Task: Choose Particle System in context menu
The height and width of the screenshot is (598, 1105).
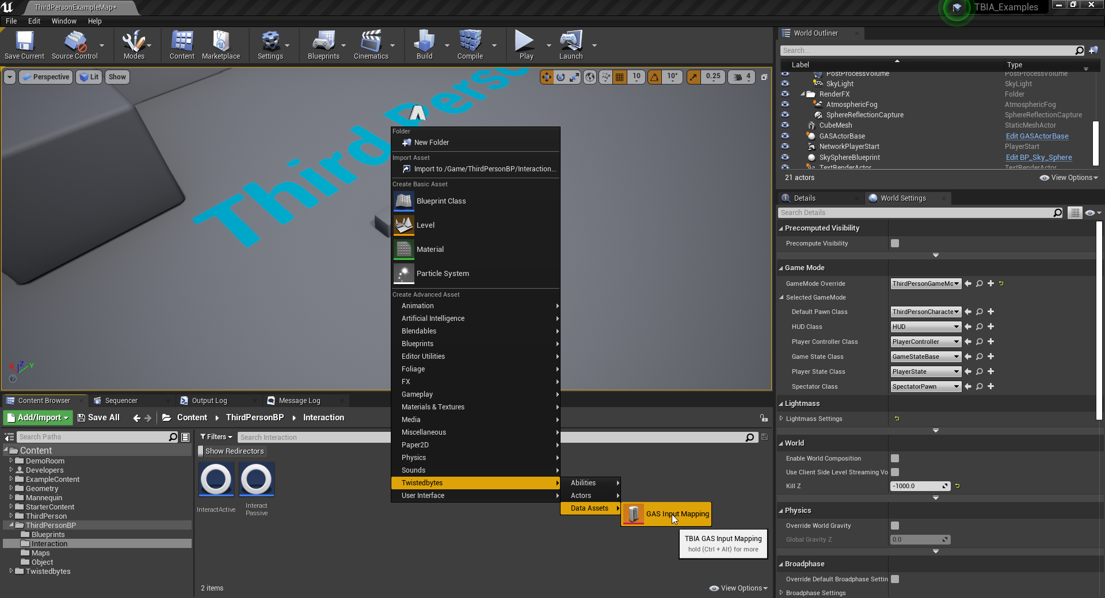Action: [x=475, y=273]
